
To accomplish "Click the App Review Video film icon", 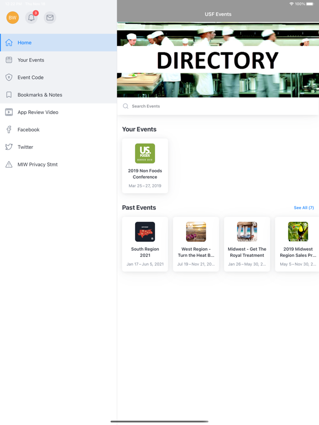I will pos(9,112).
